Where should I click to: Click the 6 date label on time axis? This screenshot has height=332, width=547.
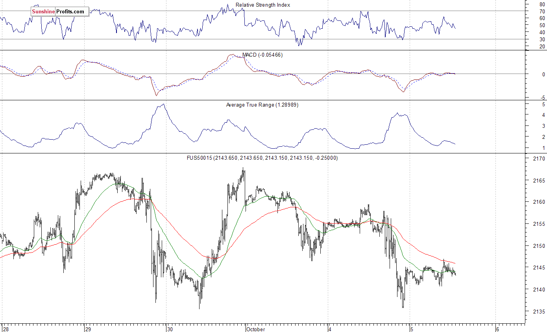tap(497, 329)
